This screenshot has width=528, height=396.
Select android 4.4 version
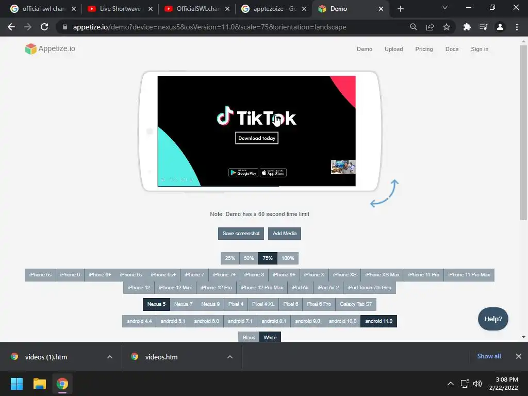[139, 321]
